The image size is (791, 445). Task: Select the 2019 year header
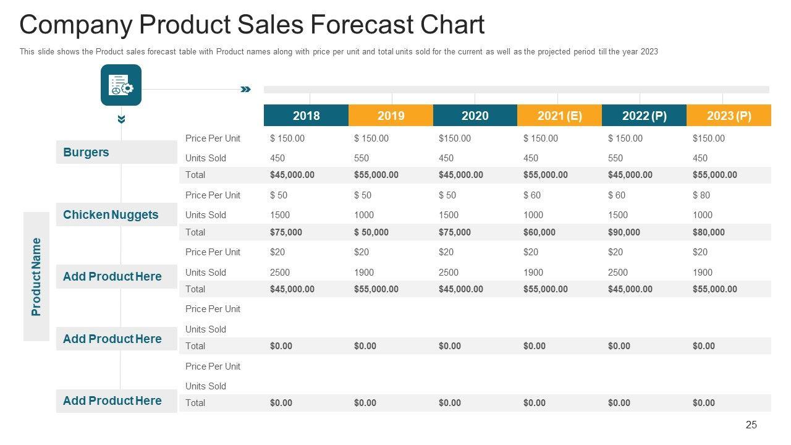point(391,116)
